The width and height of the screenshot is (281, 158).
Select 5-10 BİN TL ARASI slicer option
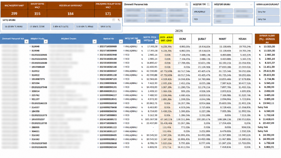86,27
